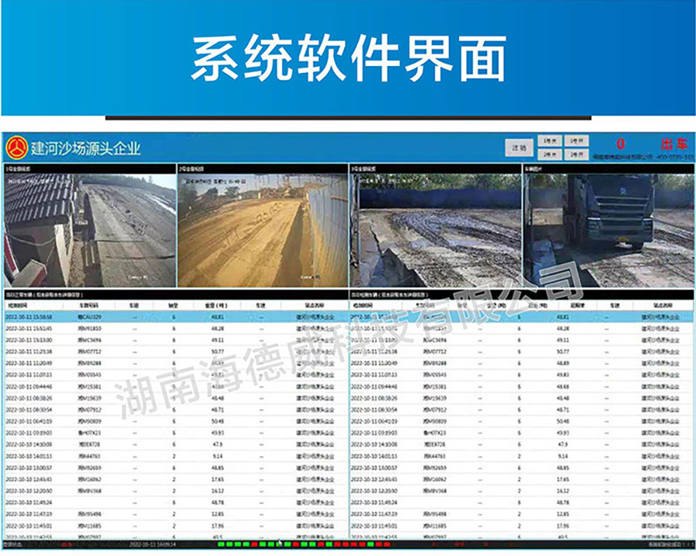696x556 pixels.
Task: Open the vehicle photo showing truck front
Action: pos(609,230)
